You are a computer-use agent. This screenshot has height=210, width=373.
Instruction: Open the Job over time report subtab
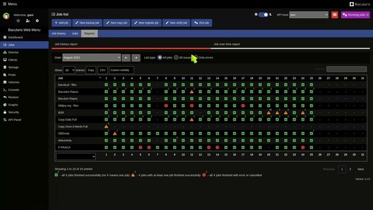tap(290, 44)
